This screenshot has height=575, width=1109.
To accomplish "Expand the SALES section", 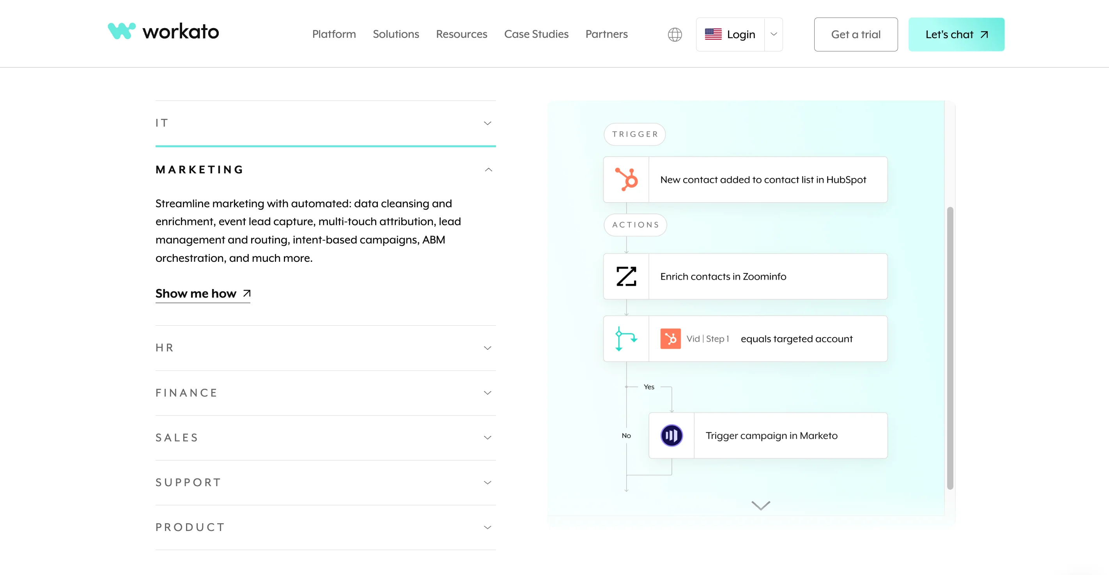I will tap(487, 437).
